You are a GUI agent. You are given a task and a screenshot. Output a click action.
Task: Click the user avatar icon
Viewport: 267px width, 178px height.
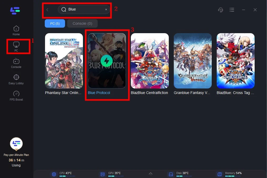(x=16, y=144)
